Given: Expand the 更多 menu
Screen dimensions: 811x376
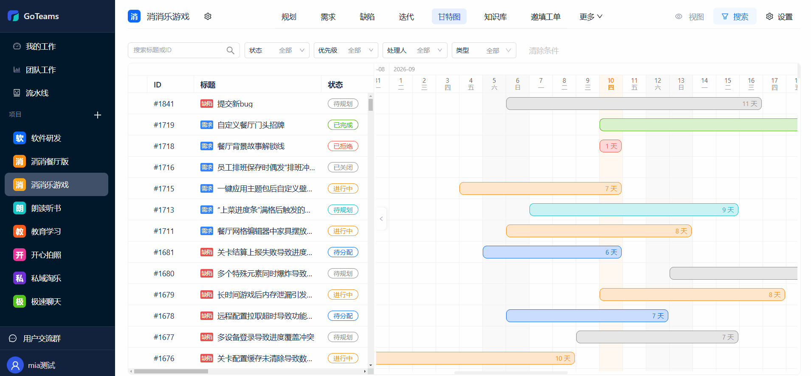Looking at the screenshot, I should tap(591, 17).
